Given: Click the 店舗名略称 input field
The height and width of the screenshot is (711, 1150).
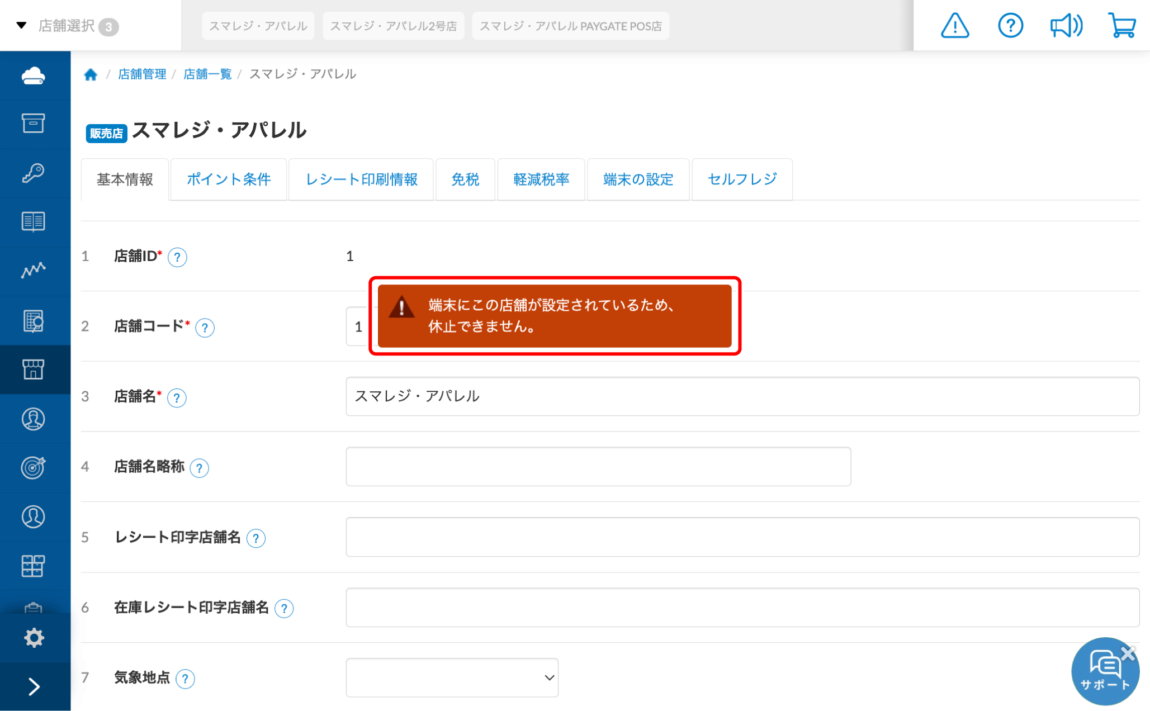Looking at the screenshot, I should click(598, 467).
